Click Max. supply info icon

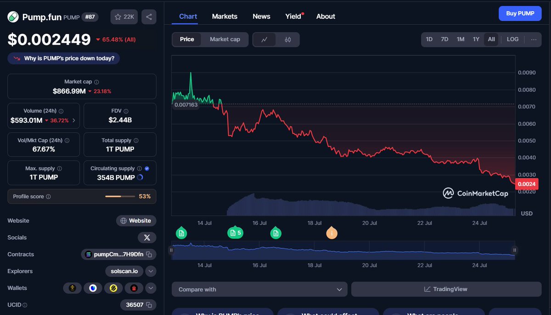tap(60, 169)
